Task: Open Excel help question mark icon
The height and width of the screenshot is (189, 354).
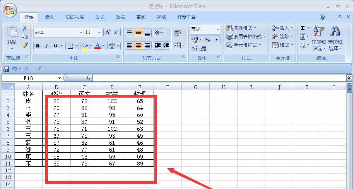Action: click(x=323, y=17)
